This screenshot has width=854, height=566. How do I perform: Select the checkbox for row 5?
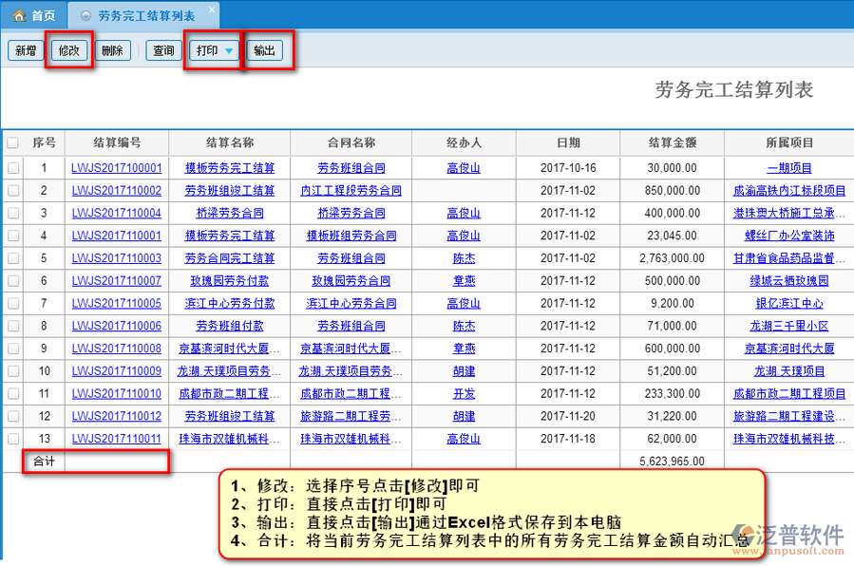(13, 258)
